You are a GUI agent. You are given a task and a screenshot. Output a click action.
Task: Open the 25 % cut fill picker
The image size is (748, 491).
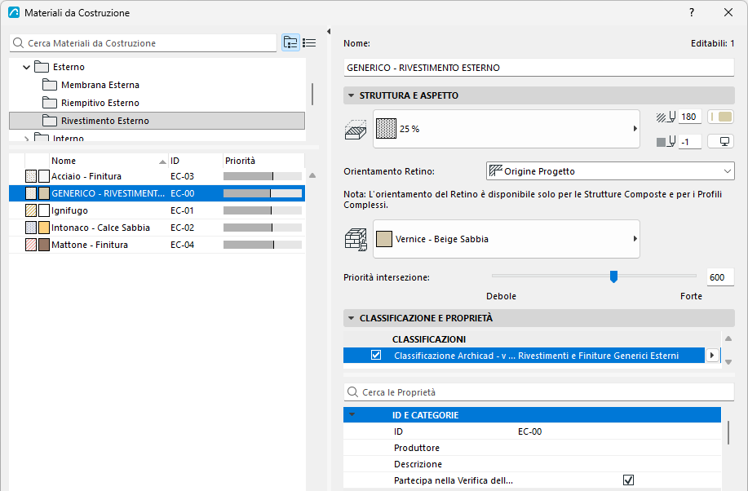point(506,129)
